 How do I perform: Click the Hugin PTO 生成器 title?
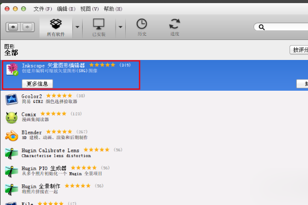pos(44,168)
